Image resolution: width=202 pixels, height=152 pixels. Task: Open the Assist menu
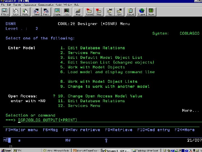point(58,5)
